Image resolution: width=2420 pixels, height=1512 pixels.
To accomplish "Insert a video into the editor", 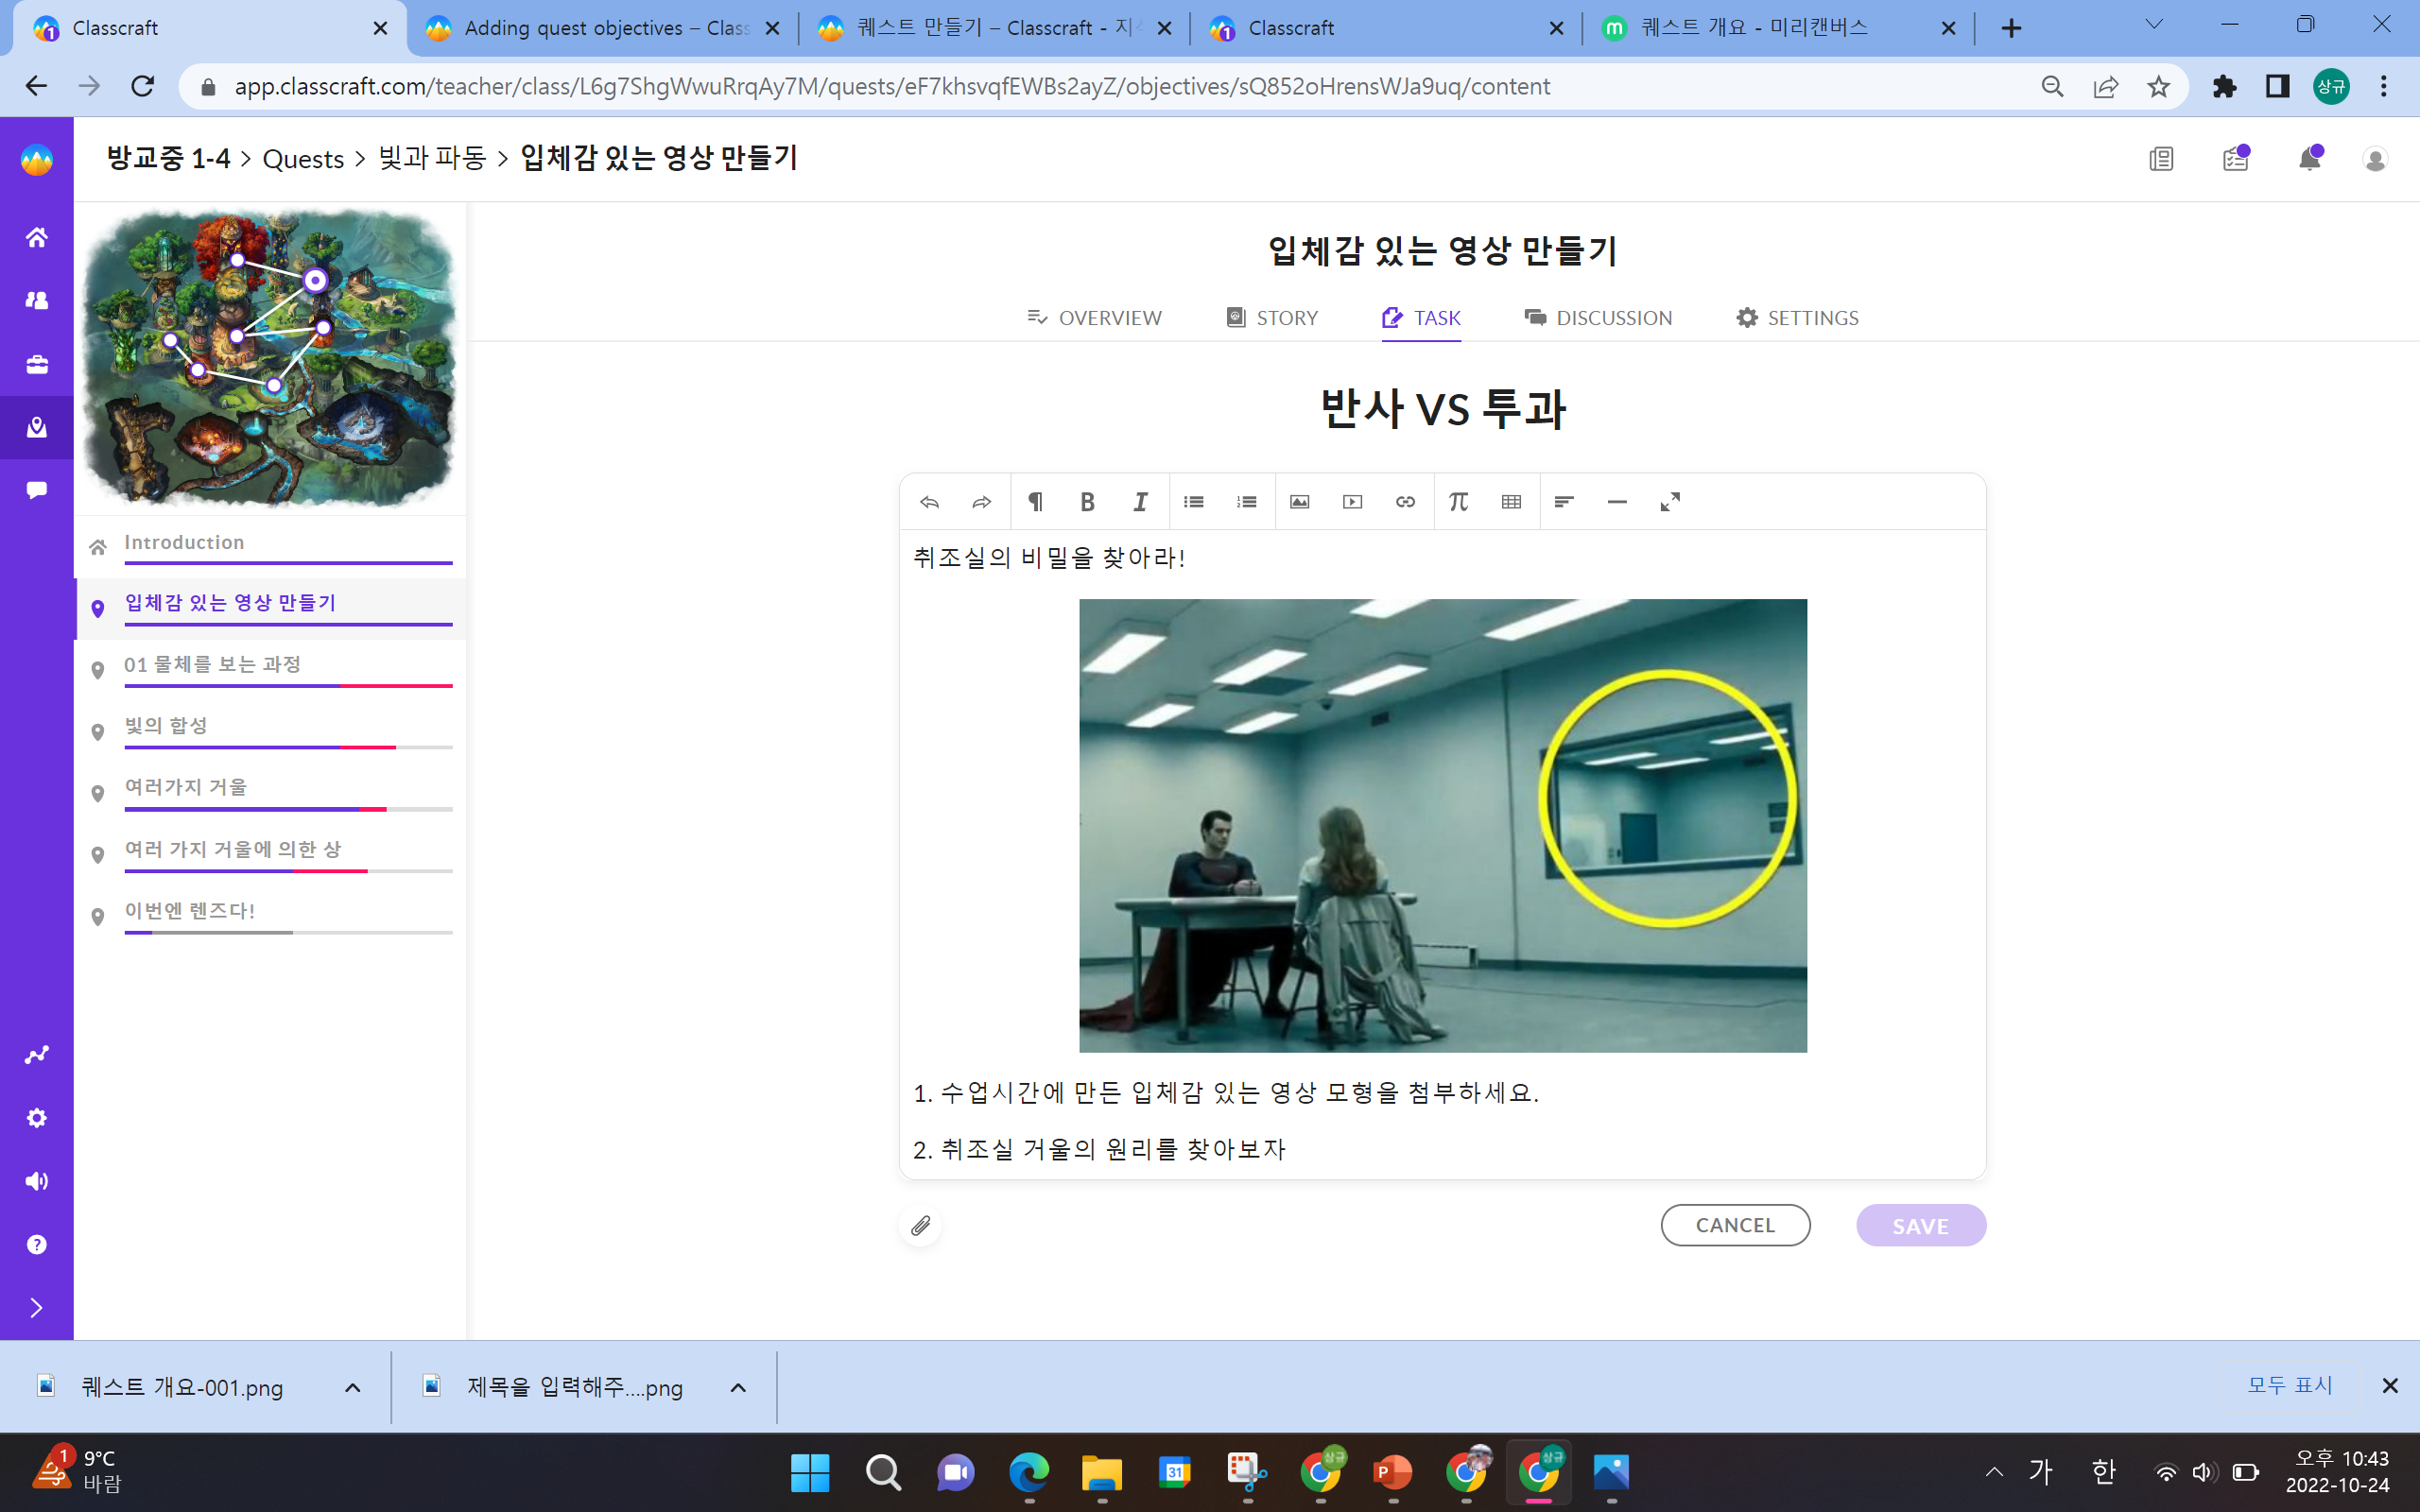I will (x=1353, y=502).
